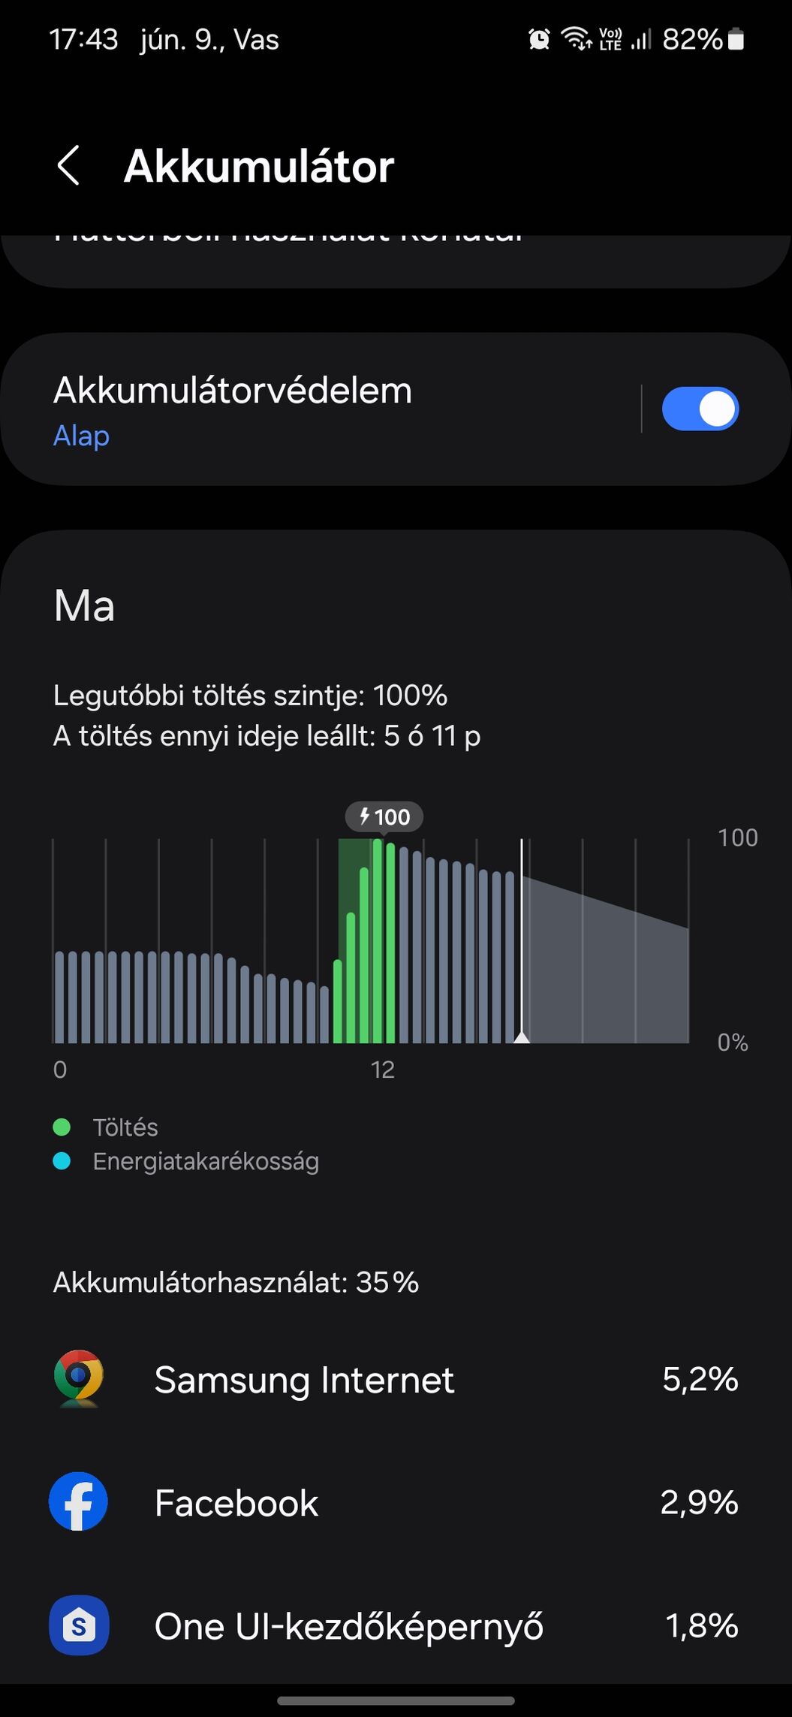Toggle the Akkumulátorvédelem switch off
The width and height of the screenshot is (792, 1717).
(700, 409)
